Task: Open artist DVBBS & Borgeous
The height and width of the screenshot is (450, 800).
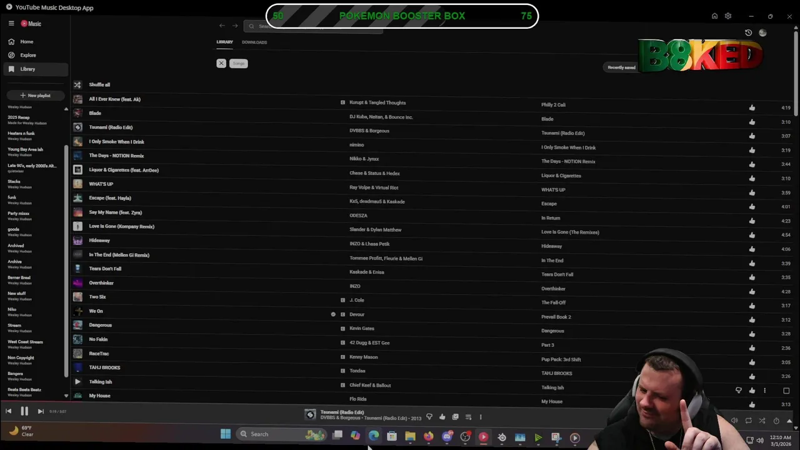Action: point(369,131)
